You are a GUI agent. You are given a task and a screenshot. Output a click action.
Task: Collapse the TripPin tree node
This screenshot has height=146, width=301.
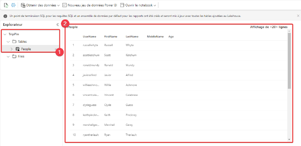[x=5, y=34]
